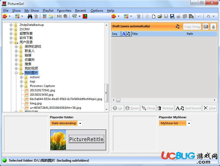The height and width of the screenshot is (166, 220).
Task: Click the stacked pages copy icon
Action: point(191,16)
